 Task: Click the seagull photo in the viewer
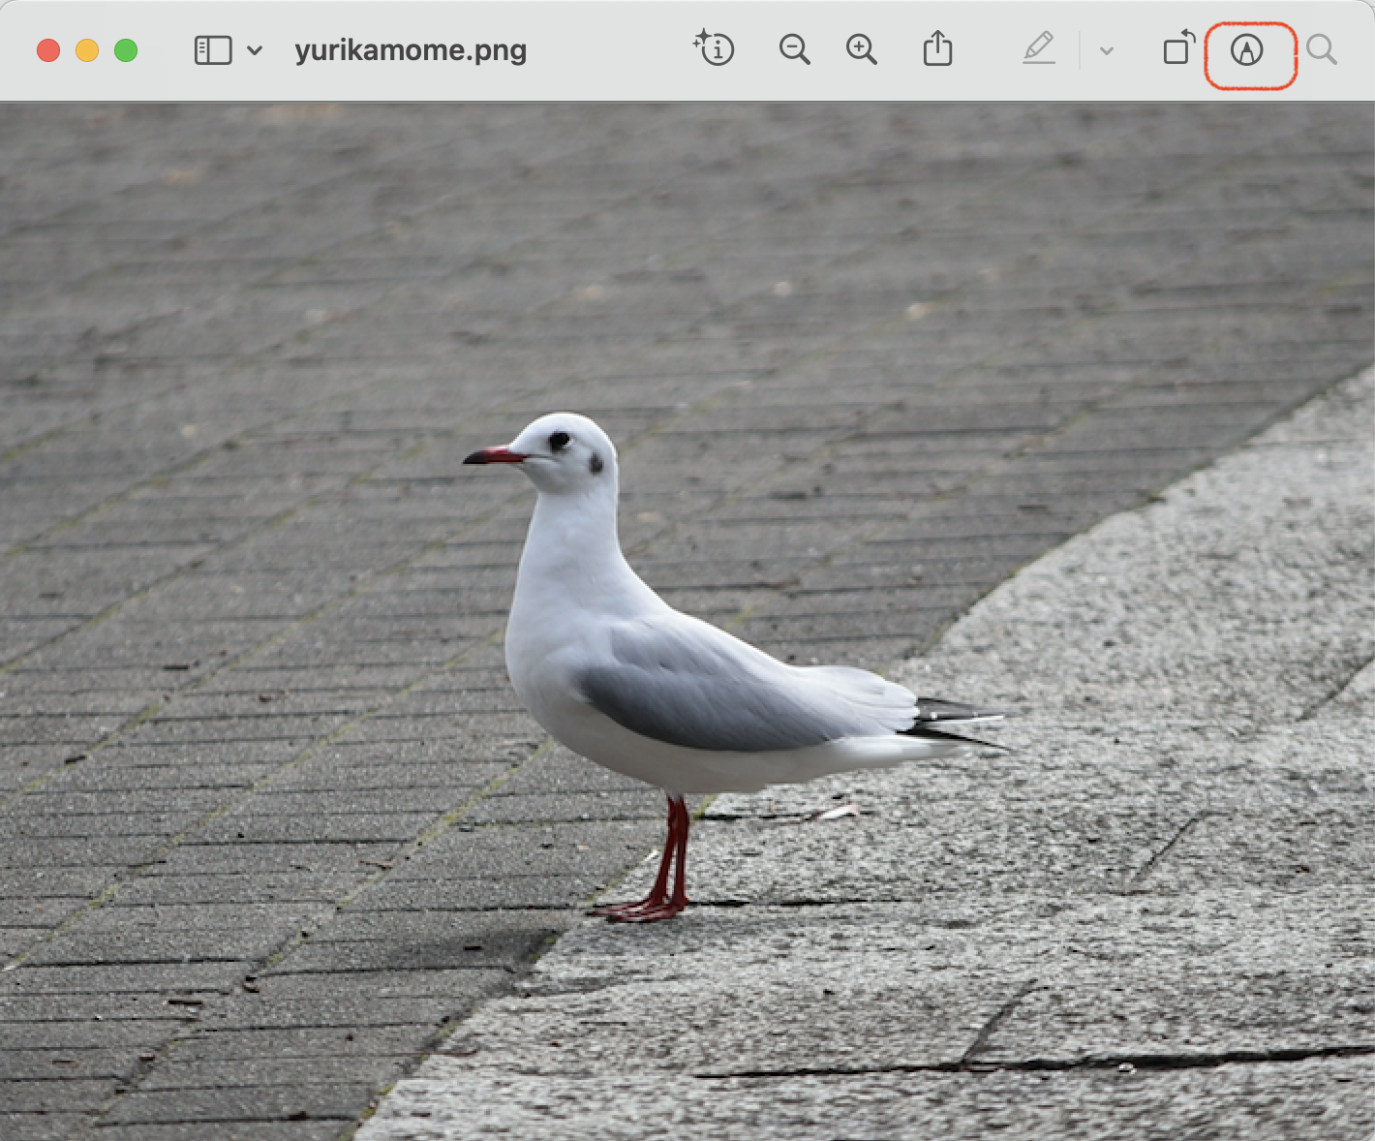tap(687, 621)
